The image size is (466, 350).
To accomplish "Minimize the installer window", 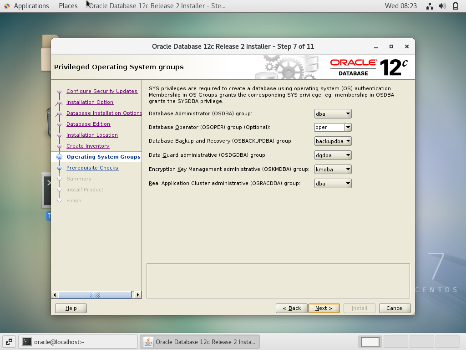I will pyautogui.click(x=376, y=47).
